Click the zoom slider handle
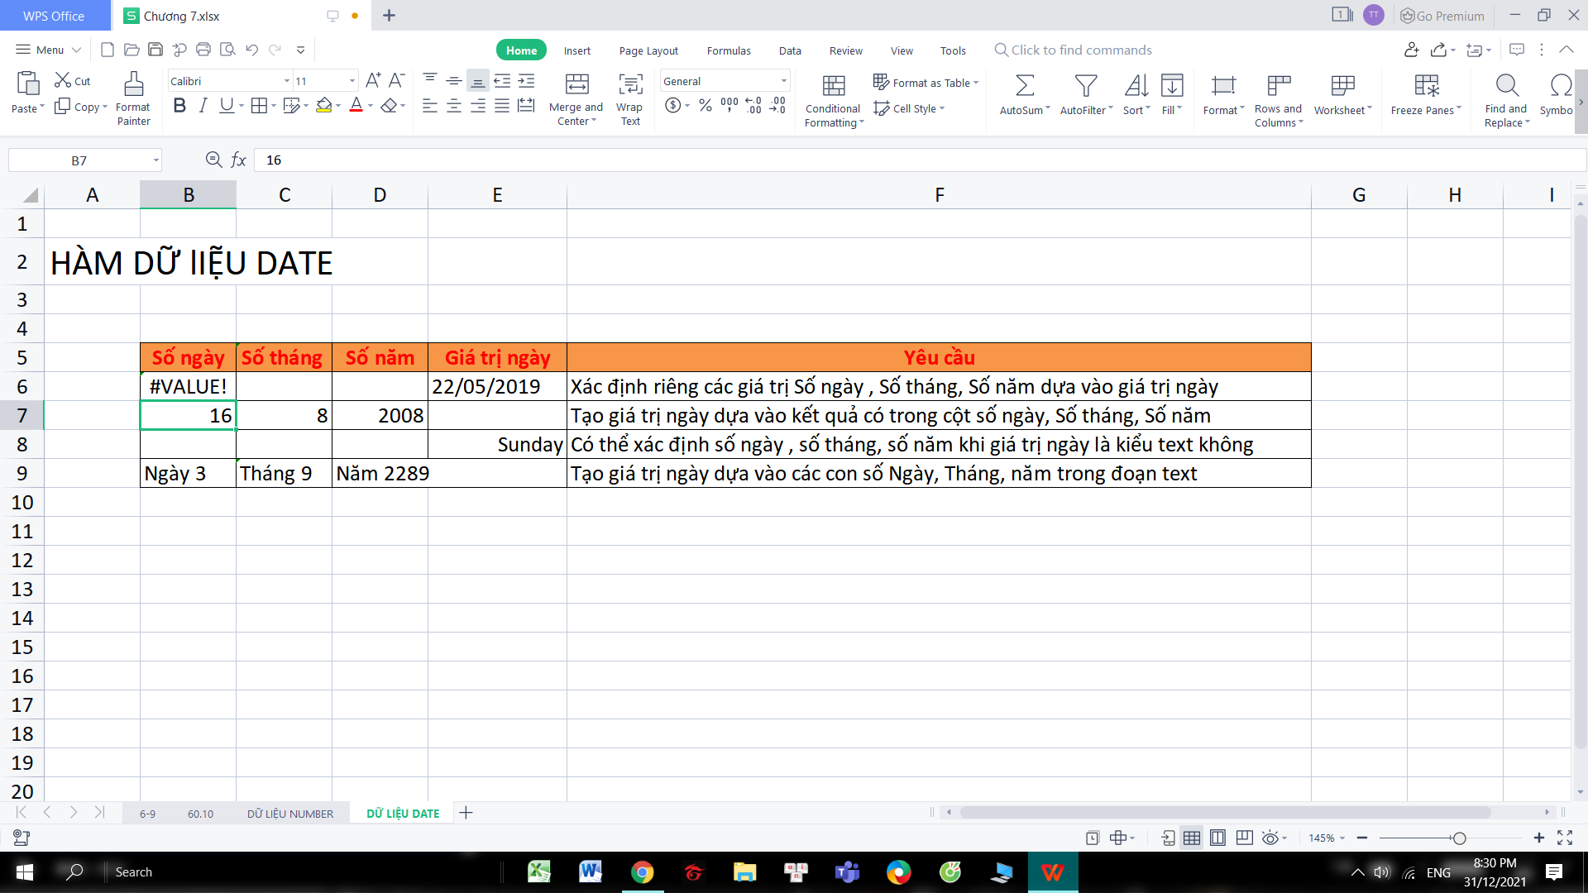 tap(1459, 838)
